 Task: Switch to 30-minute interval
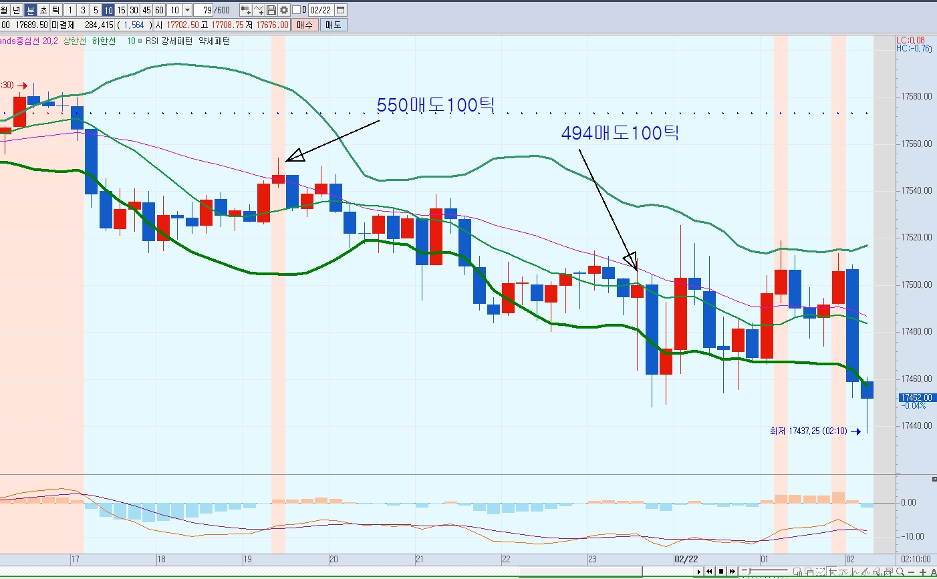coord(134,10)
